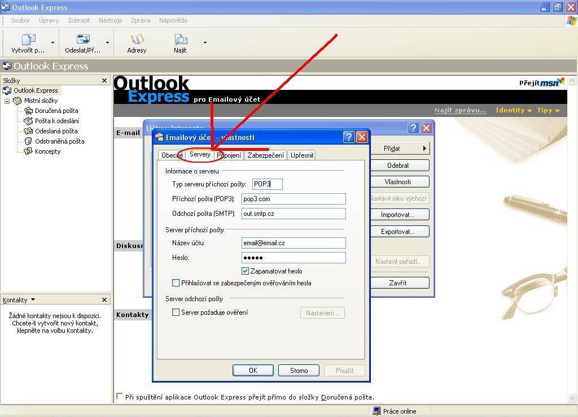Switch to the Servery tab
Screen dimensions: 578x417
coord(200,154)
